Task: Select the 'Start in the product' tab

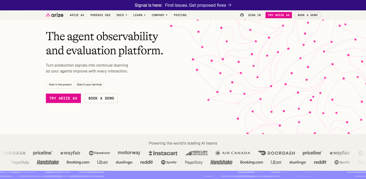Action: (60, 84)
